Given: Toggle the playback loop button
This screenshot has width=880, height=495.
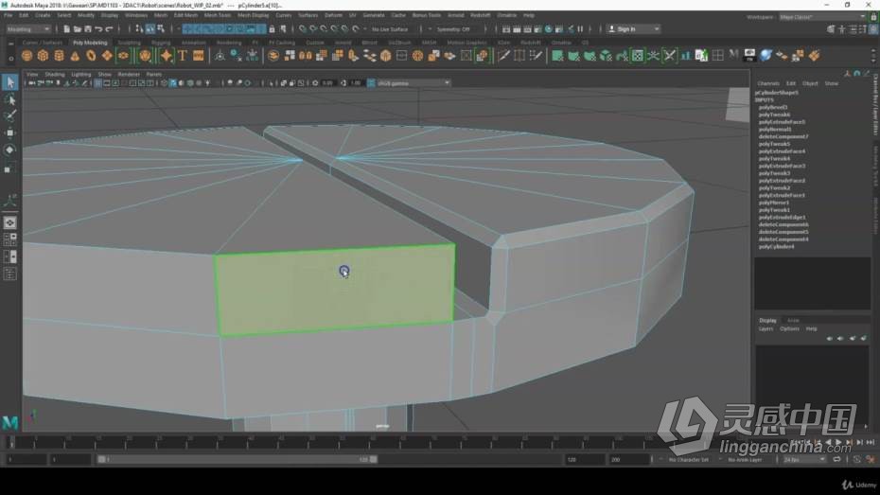Looking at the screenshot, I should click(x=836, y=460).
